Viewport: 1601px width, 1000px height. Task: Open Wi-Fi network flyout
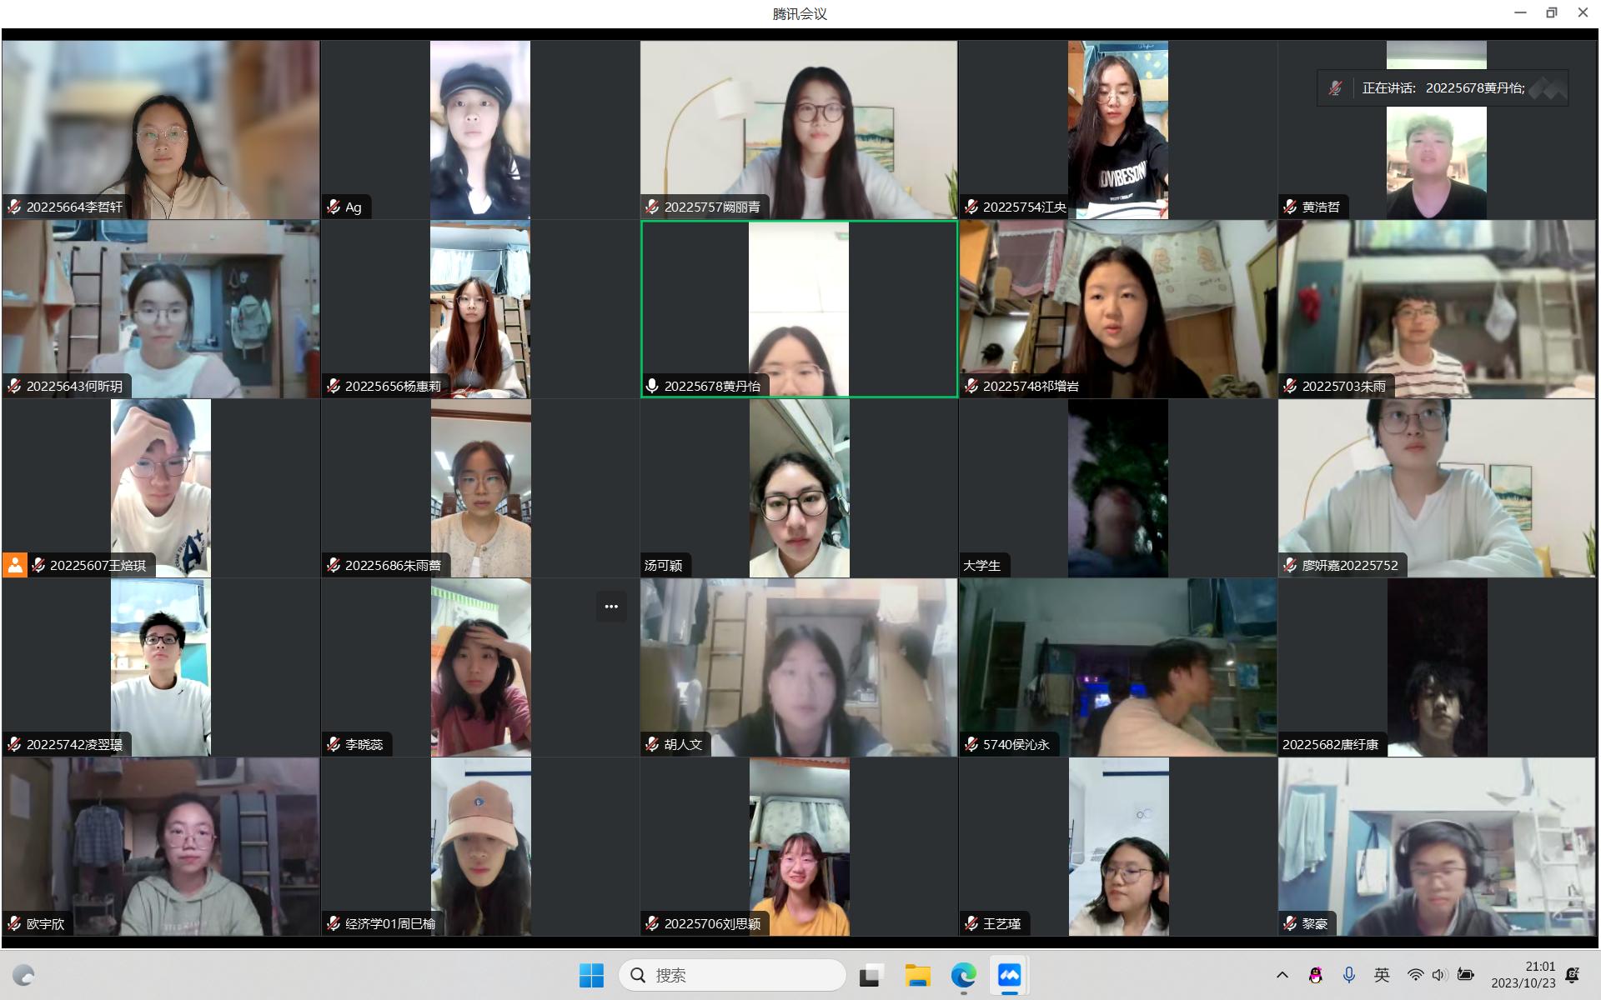(x=1415, y=975)
